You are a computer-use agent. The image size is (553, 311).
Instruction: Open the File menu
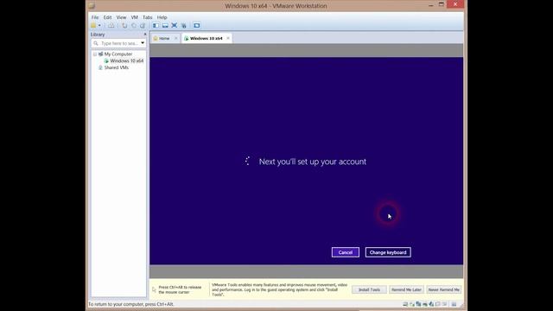point(95,17)
